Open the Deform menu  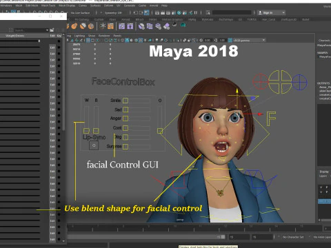[x=108, y=6]
